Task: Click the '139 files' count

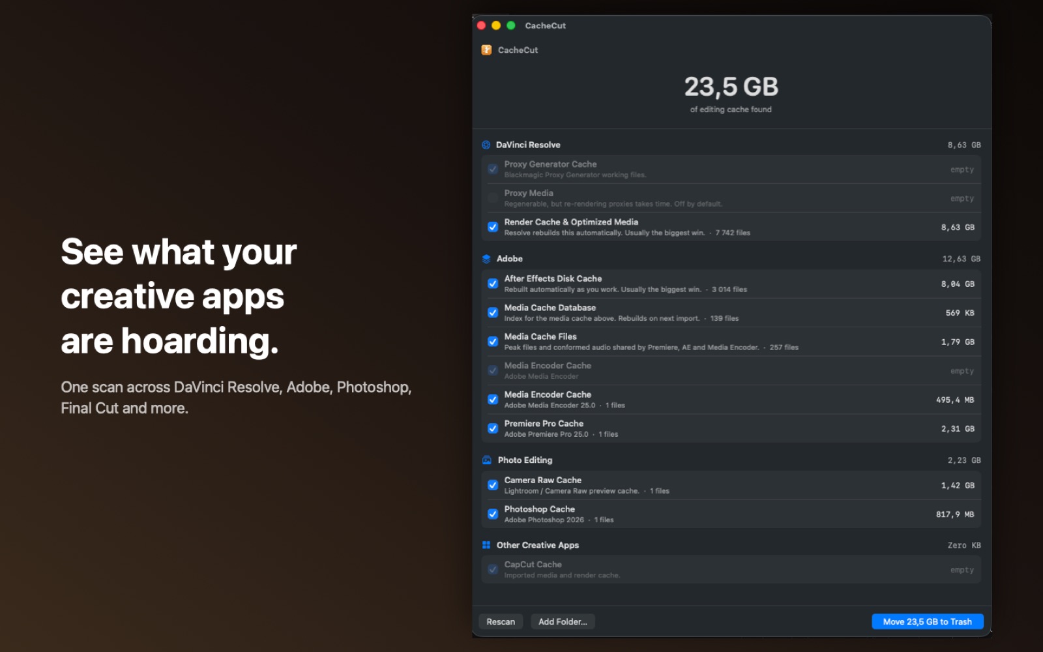Action: click(x=724, y=319)
